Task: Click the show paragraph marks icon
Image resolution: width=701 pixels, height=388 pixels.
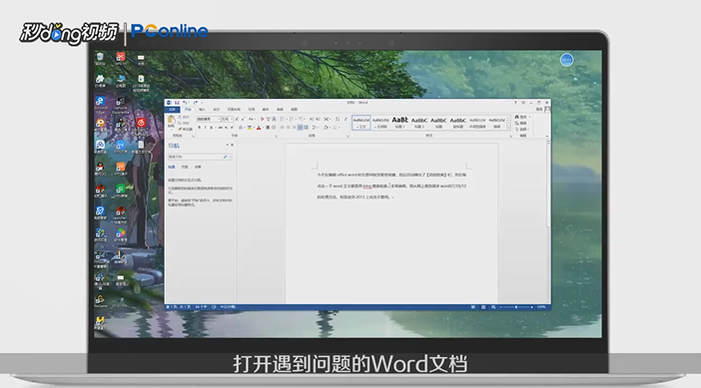Action: point(346,119)
